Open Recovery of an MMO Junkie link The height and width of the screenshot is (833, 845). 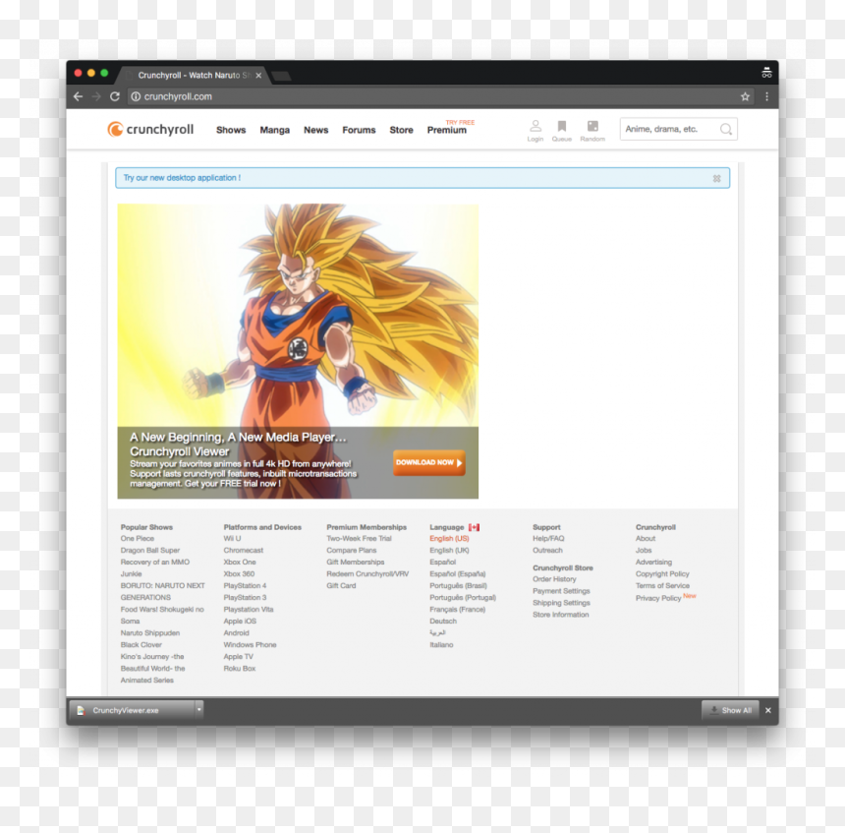[x=155, y=568]
